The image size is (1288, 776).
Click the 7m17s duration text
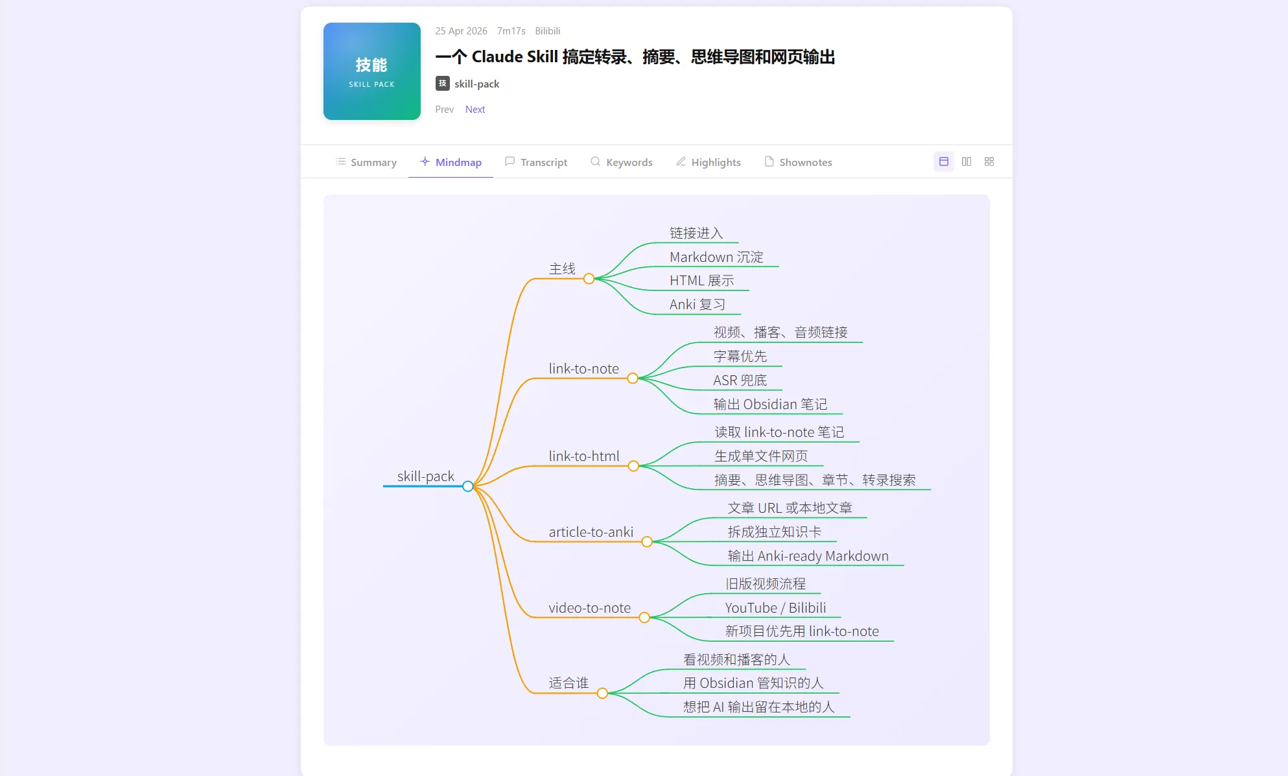coord(511,31)
